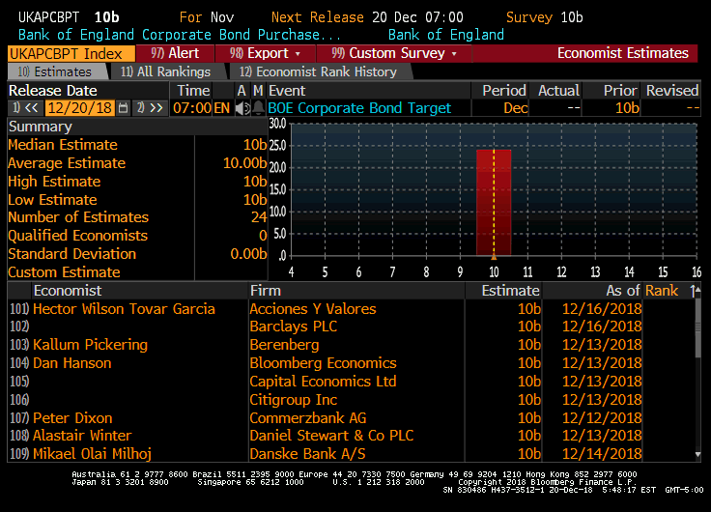Edit the release date 12/20/18 field

(x=80, y=108)
